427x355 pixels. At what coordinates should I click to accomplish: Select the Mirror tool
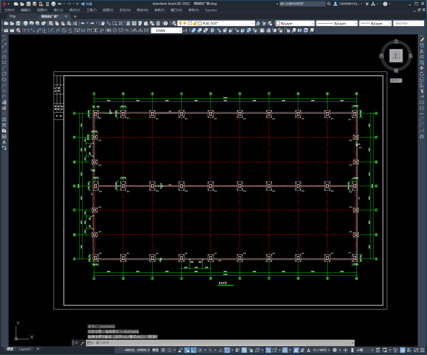pyautogui.click(x=422, y=51)
